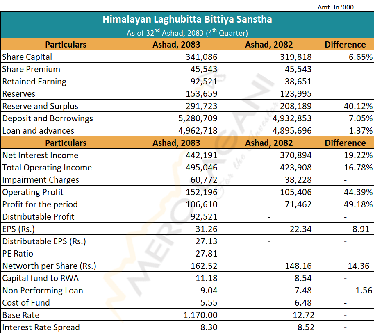Select Distributable EPS value 27.13
This screenshot has height=334, width=375.
tap(206, 241)
